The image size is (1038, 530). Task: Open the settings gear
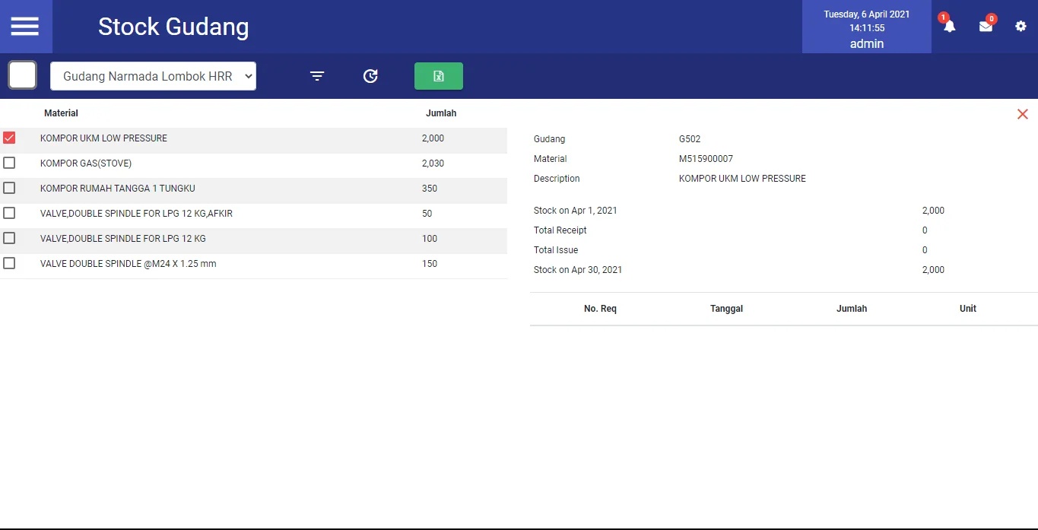tap(1021, 26)
